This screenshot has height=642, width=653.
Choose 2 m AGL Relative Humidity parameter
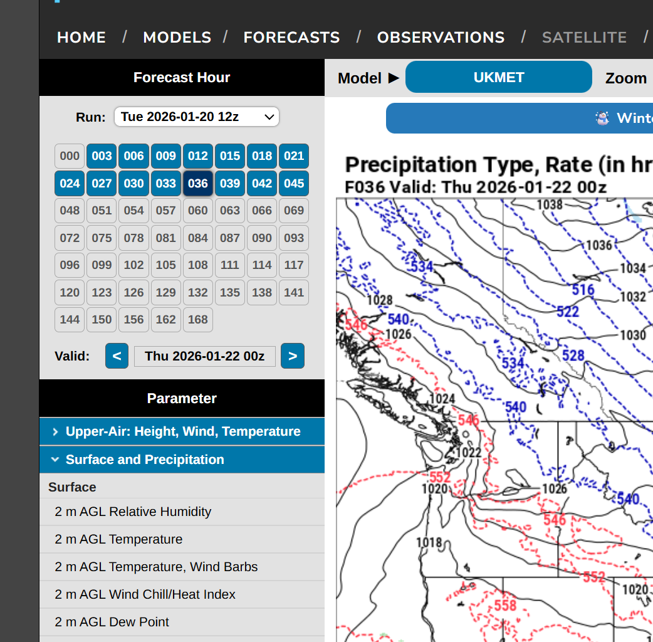coord(133,512)
